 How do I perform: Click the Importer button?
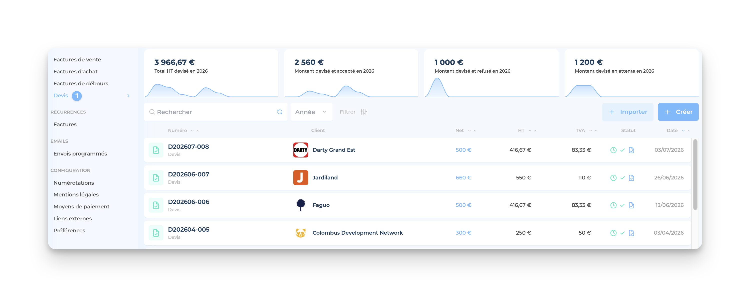coord(628,112)
